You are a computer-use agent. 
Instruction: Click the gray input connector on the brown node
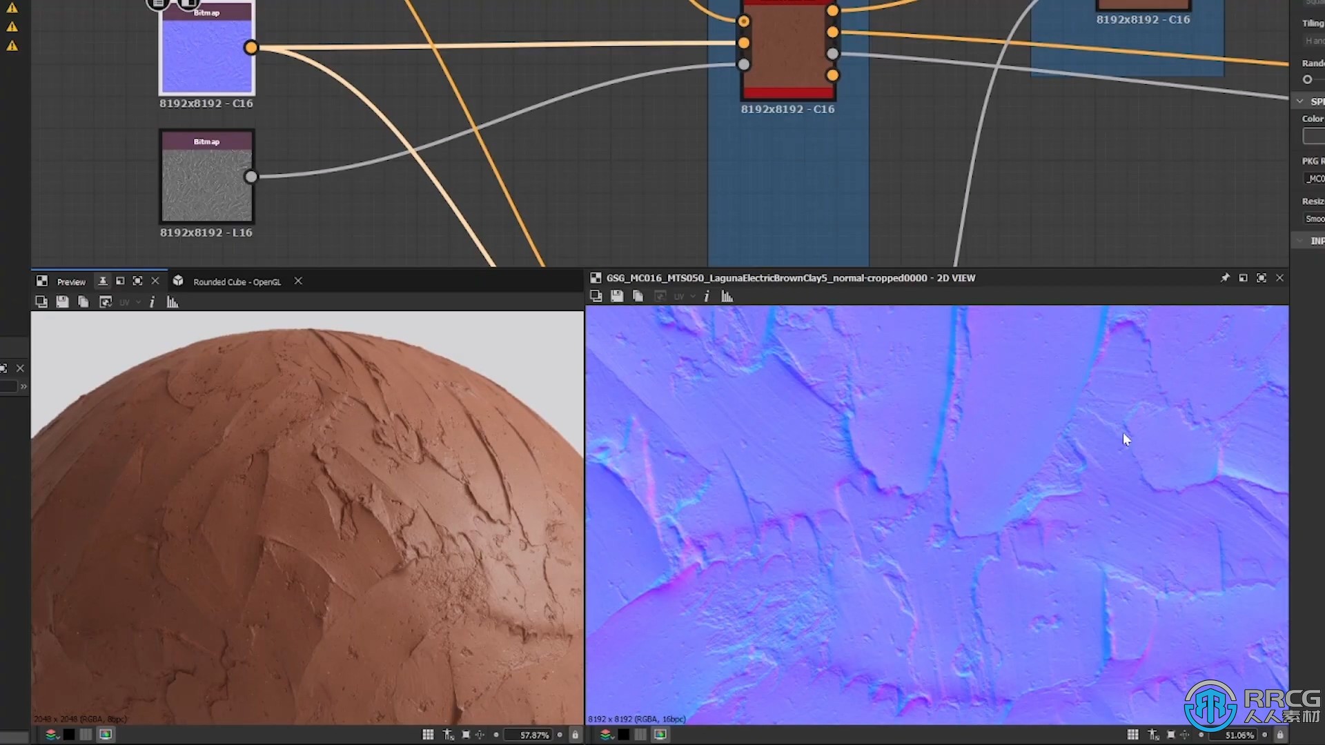coord(743,64)
